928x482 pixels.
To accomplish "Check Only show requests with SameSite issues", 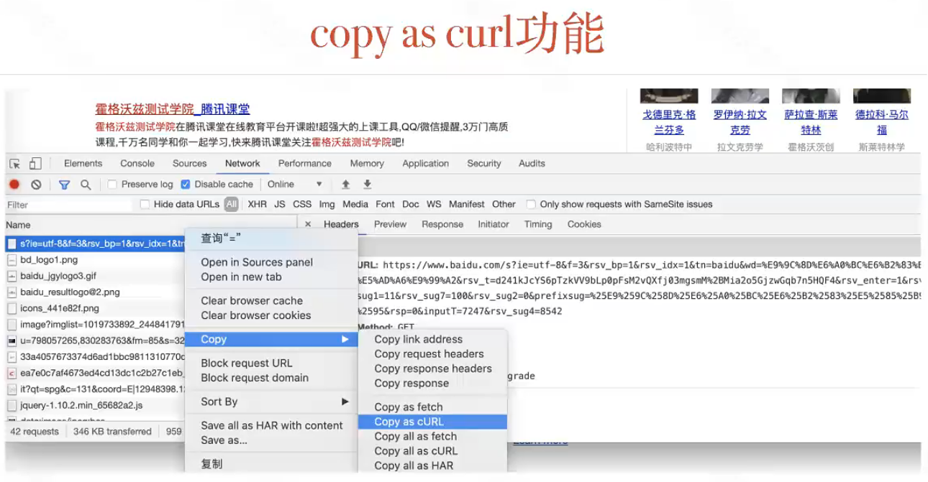I will (531, 205).
